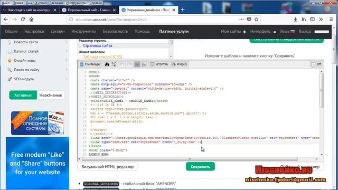Viewport: 338px width, 190px height.
Task: Go back to previous page
Action: pos(6,20)
